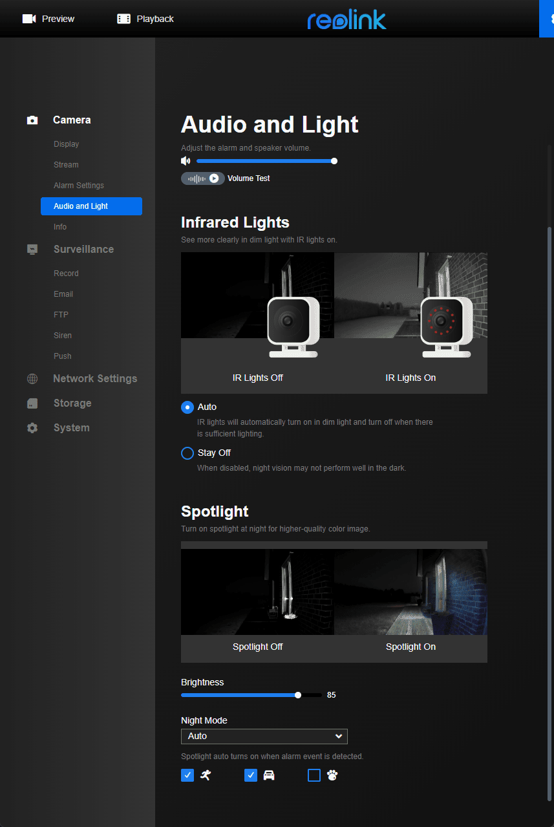554x827 pixels.
Task: Select the Auto infrared lights option
Action: (187, 407)
